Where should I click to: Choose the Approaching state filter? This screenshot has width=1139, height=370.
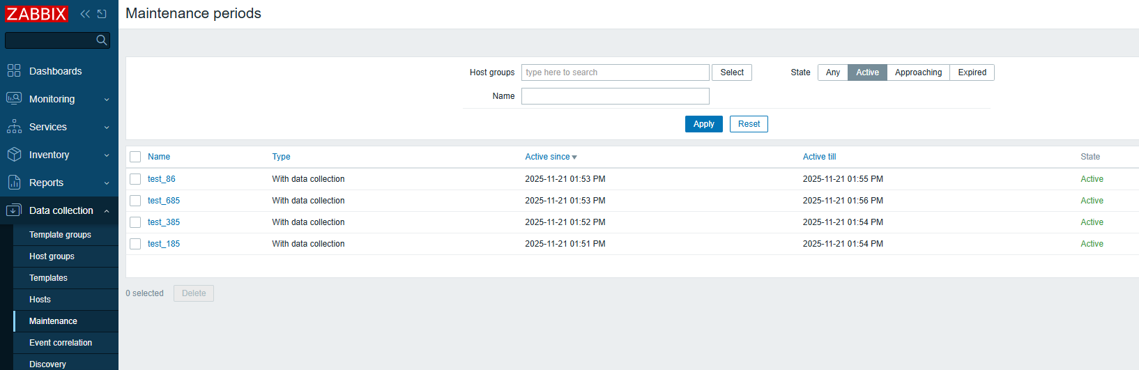[918, 72]
